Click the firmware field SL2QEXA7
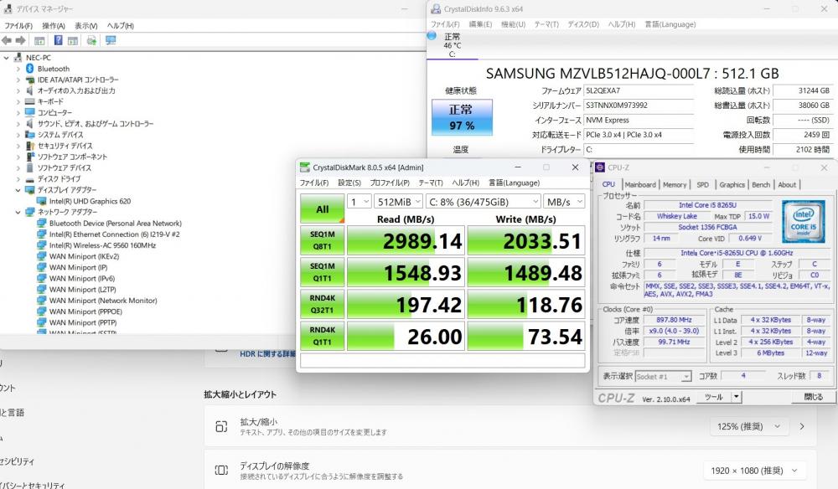The height and width of the screenshot is (489, 838). [x=639, y=90]
